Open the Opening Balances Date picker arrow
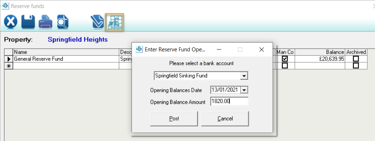Screen dimensions: 375x141 244,90
